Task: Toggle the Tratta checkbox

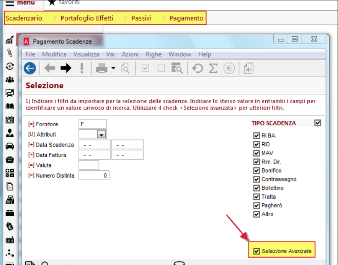Action: [256, 197]
